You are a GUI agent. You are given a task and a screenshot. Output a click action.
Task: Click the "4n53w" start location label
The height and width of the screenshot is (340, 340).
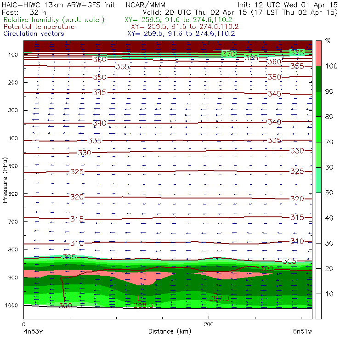pos(33,332)
